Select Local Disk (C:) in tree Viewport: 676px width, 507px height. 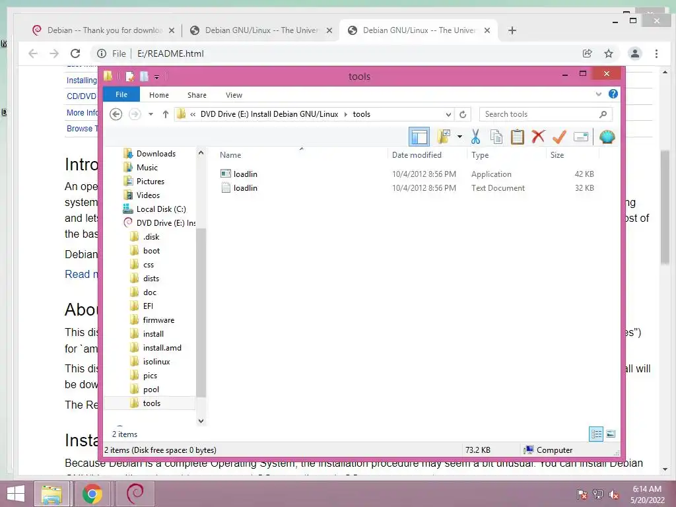coord(161,209)
